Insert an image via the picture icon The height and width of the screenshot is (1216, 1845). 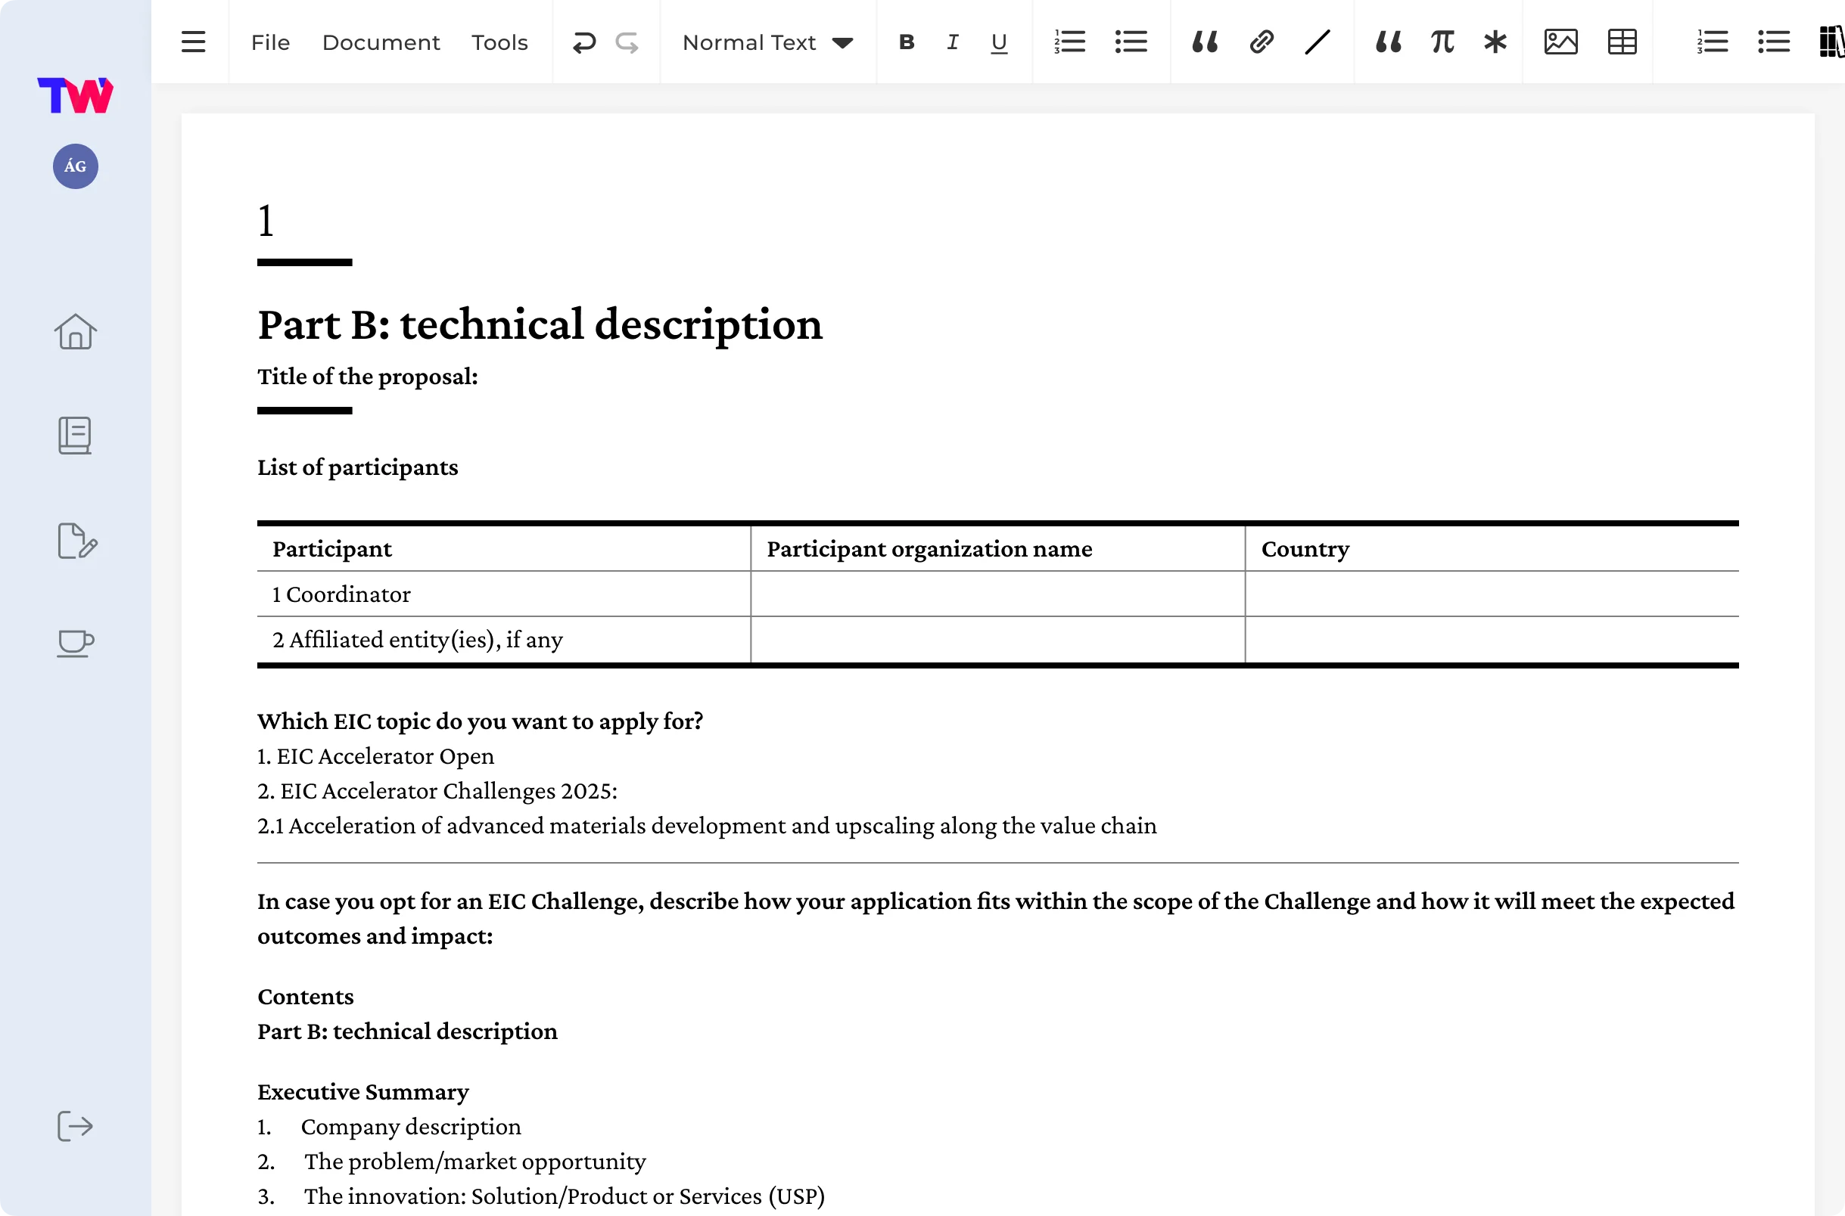coord(1561,42)
